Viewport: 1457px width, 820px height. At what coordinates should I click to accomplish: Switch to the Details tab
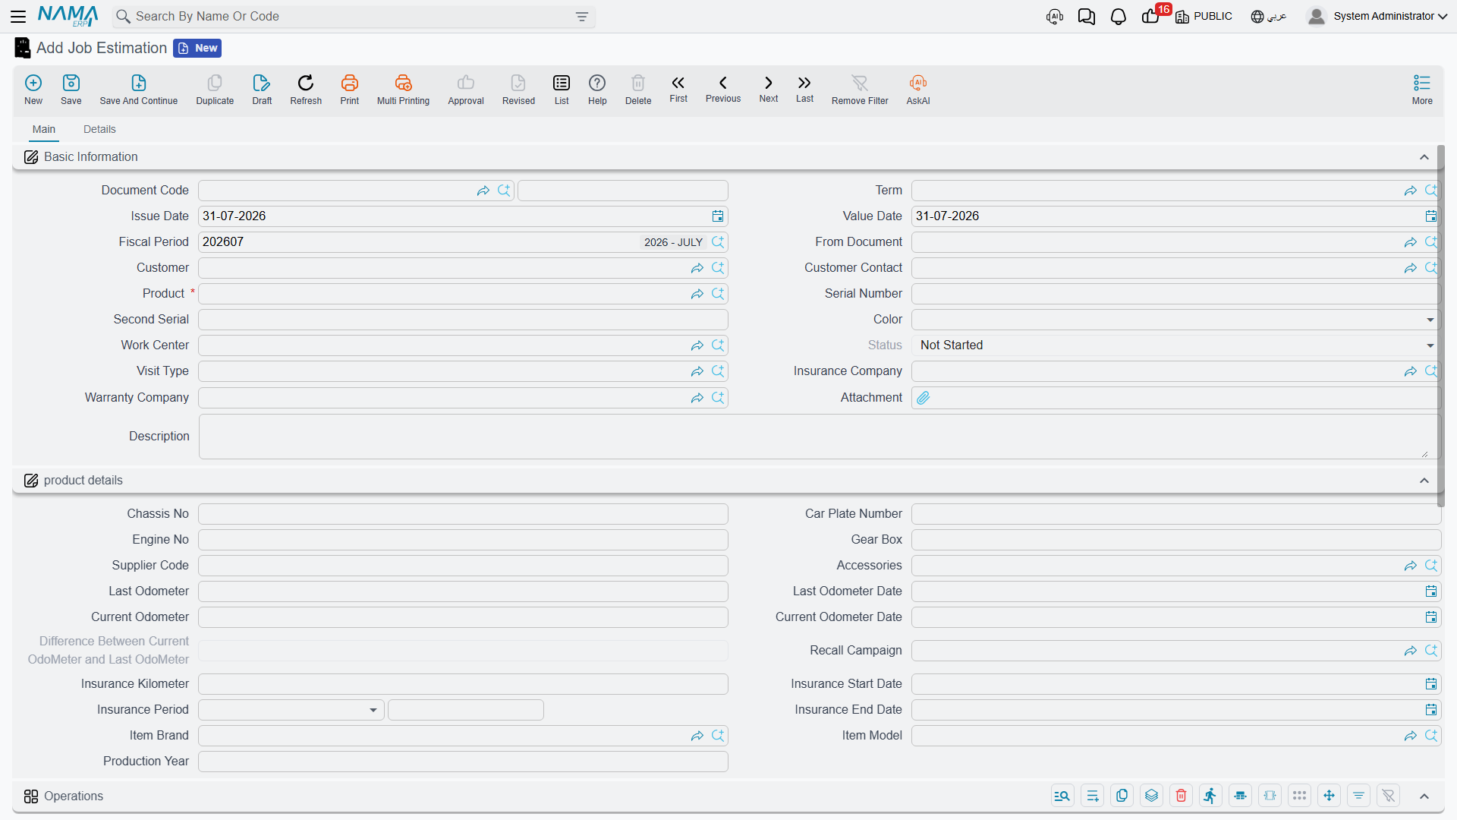click(99, 129)
